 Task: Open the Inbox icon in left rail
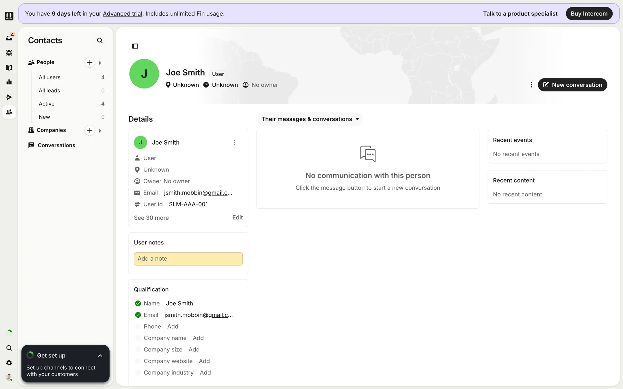coord(9,38)
